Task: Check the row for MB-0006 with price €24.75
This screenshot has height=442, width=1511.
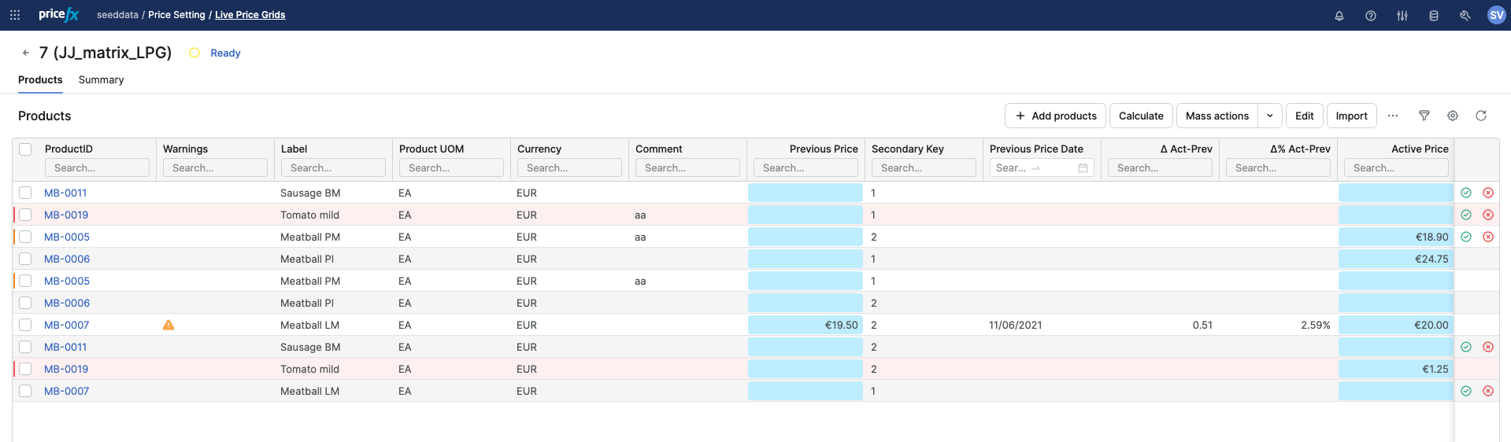Action: coord(25,259)
